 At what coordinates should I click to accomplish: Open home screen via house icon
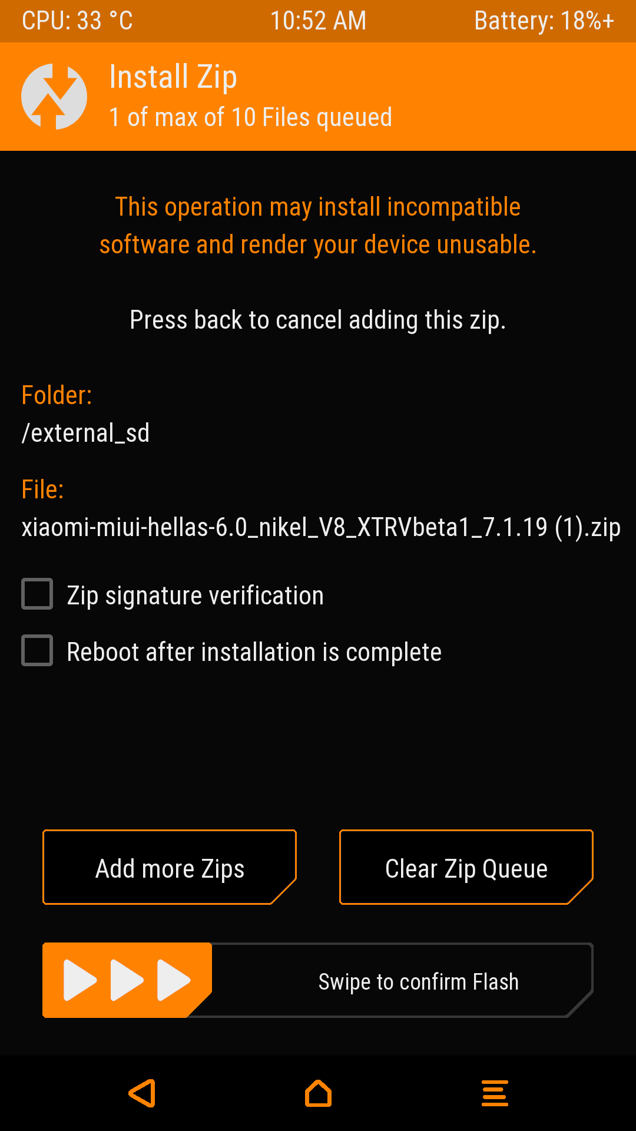click(x=318, y=1093)
